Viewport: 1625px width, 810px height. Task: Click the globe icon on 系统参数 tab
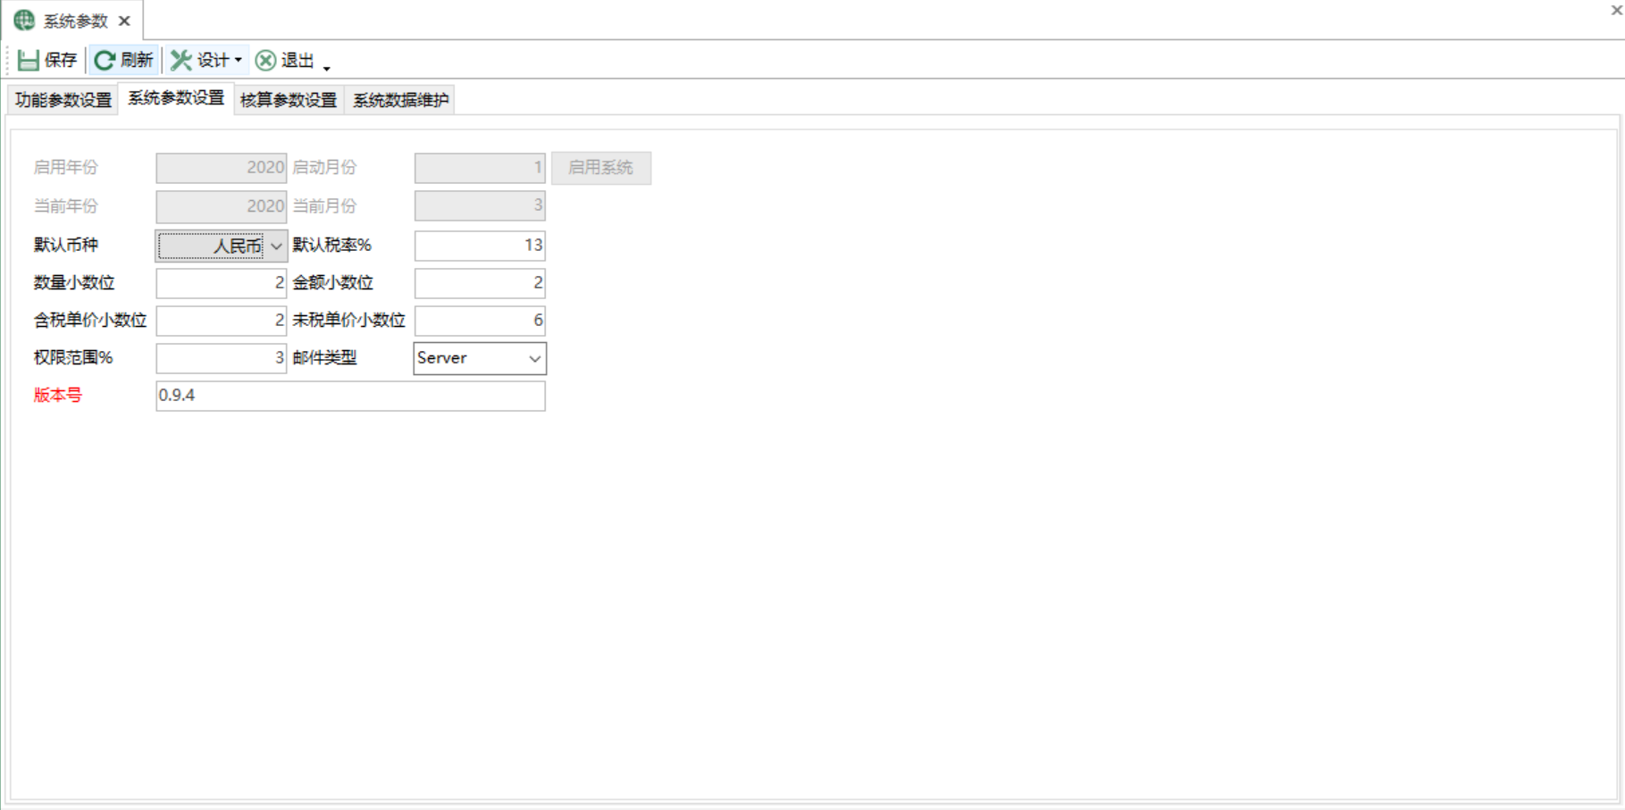click(x=24, y=20)
